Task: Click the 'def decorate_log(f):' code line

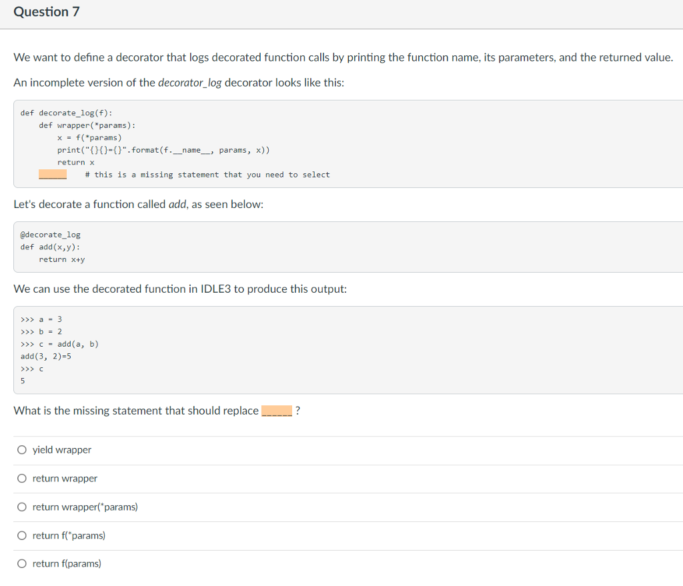Action: pyautogui.click(x=66, y=113)
